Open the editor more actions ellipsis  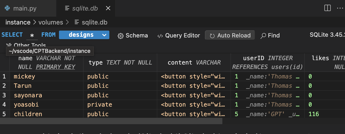340,8
